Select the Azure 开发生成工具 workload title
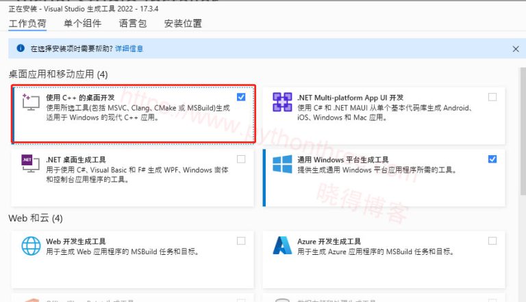Viewport: 526px width, 302px height. [329, 241]
